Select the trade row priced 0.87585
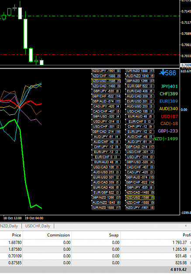 click(95, 263)
